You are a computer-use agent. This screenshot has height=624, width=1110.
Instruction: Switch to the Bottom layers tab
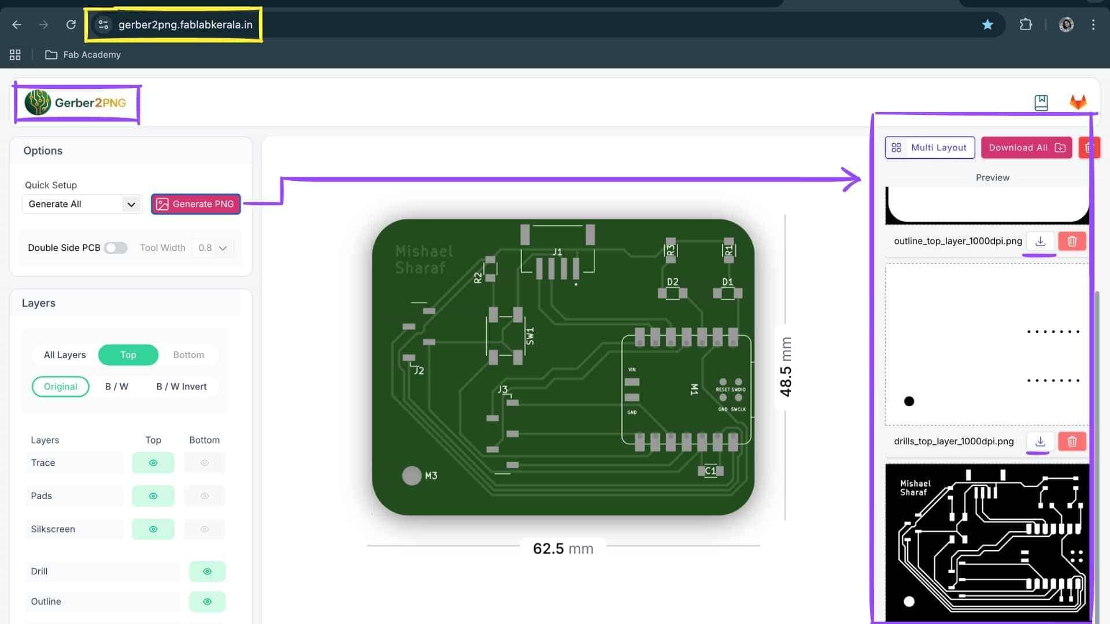tap(188, 355)
